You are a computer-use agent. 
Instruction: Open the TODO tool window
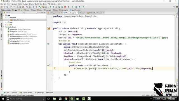pos(14,93)
